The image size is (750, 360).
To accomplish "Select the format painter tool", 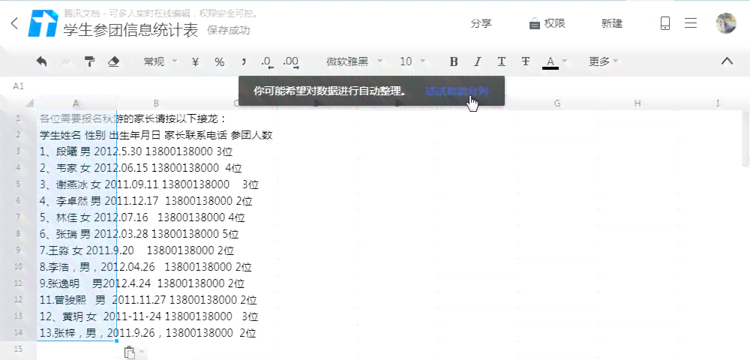I will pyautogui.click(x=89, y=61).
